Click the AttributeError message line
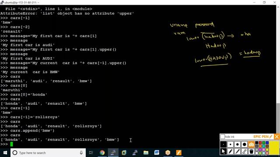The image size is (280, 157). (67, 14)
